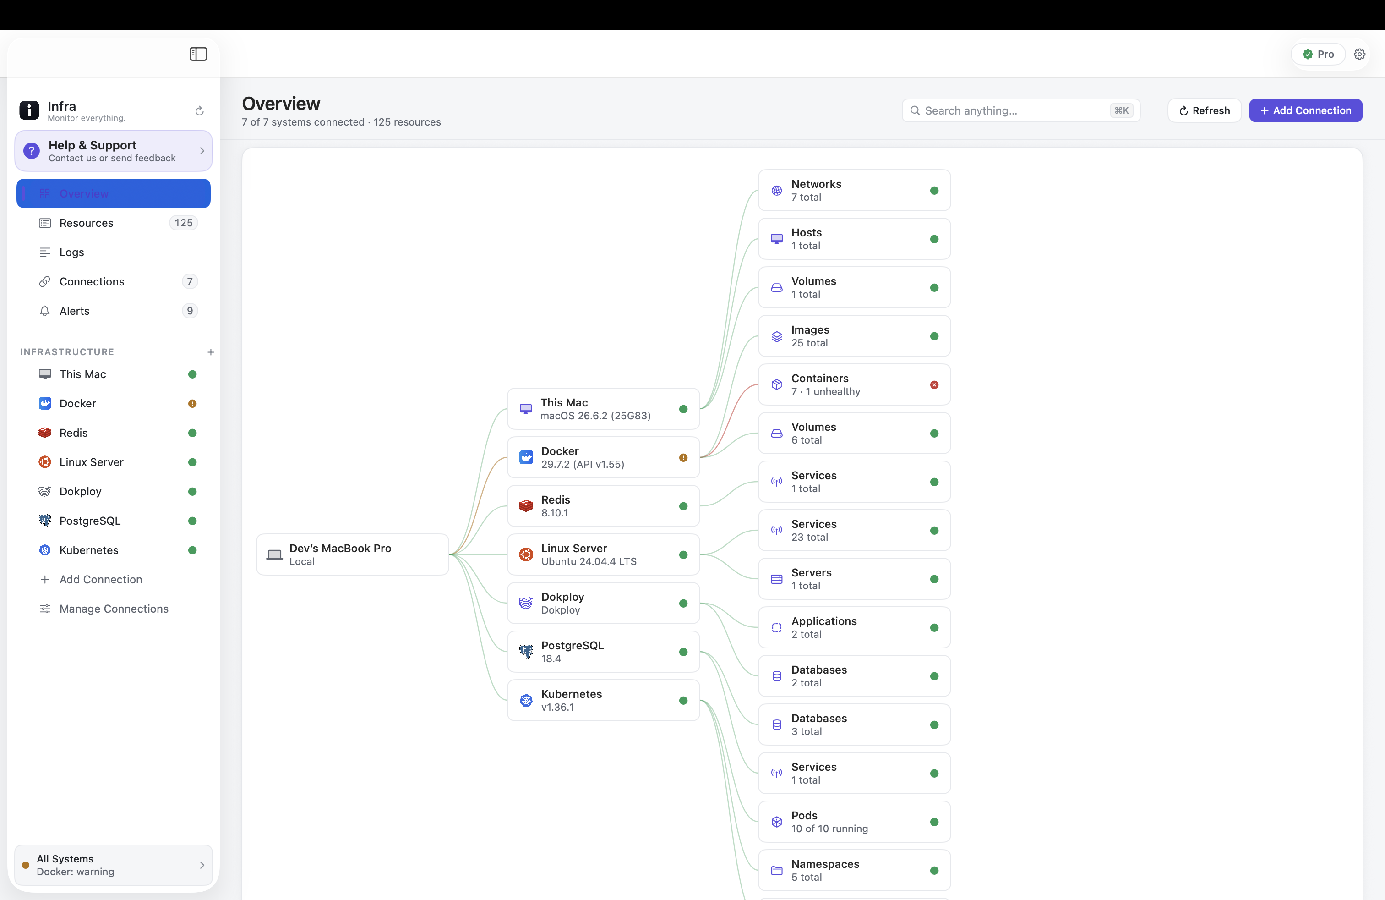Click the Images layers icon
The height and width of the screenshot is (900, 1385).
[x=776, y=336]
